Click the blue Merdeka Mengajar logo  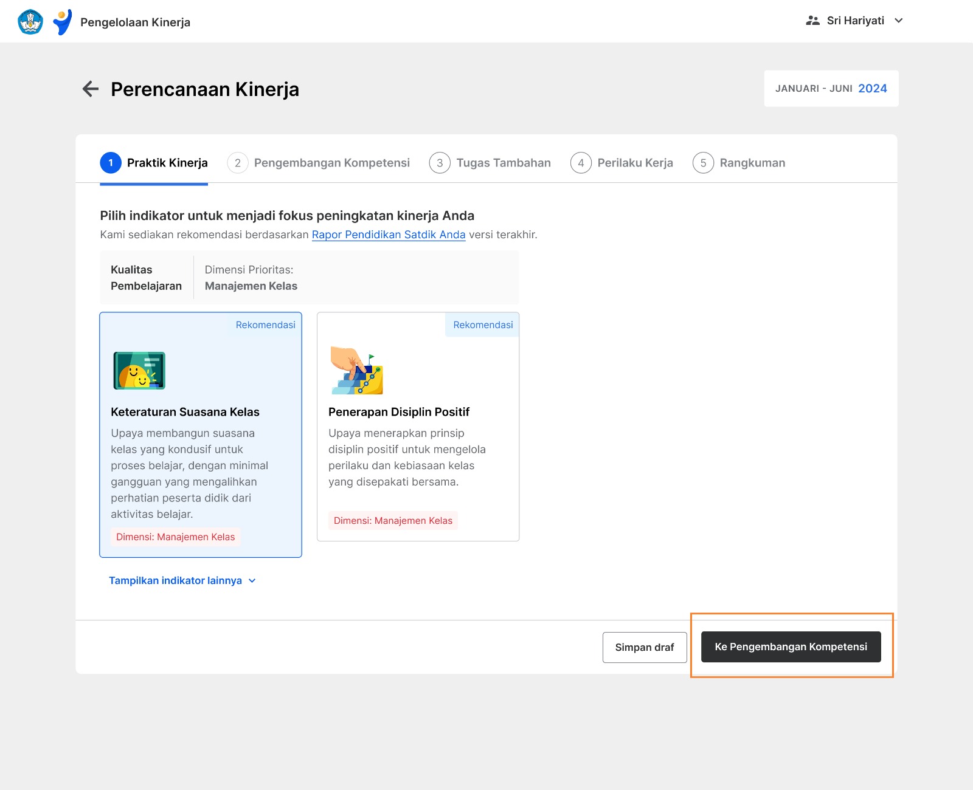coord(62,22)
